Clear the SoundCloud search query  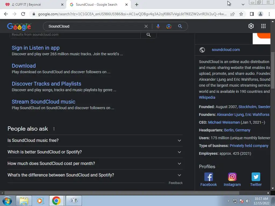pyautogui.click(x=146, y=26)
